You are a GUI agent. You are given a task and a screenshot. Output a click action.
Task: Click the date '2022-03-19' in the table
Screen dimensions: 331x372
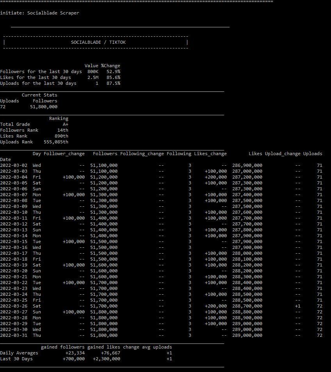click(x=14, y=265)
